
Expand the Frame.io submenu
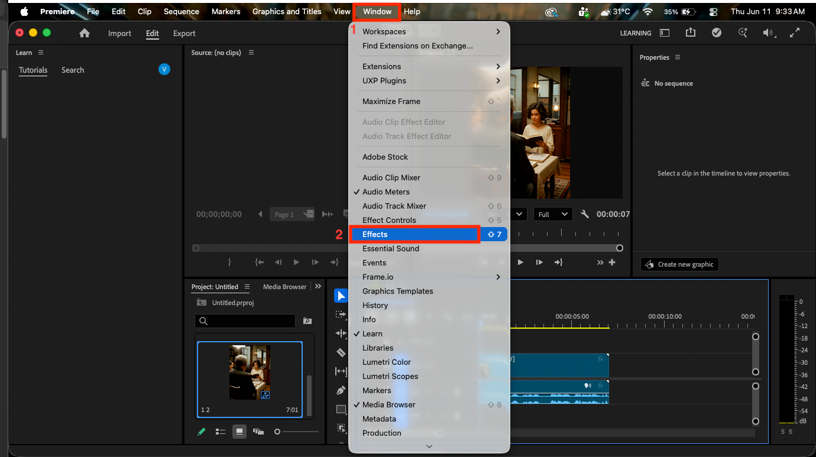429,277
